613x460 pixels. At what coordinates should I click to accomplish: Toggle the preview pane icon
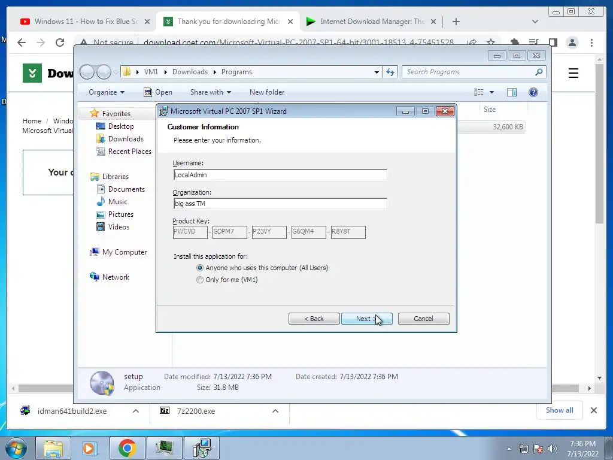click(512, 92)
